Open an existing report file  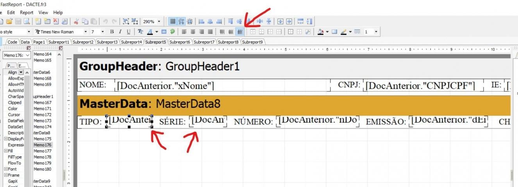9,21
